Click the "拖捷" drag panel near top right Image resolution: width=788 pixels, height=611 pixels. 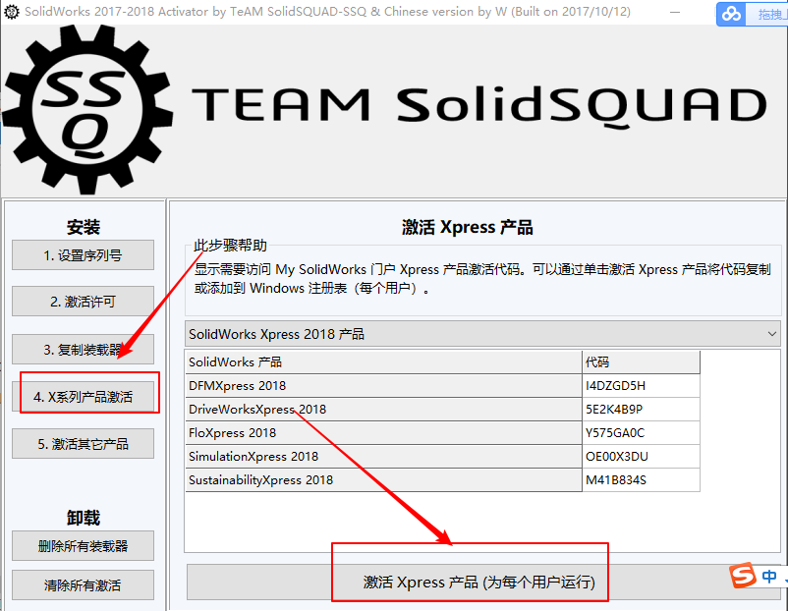[x=771, y=12]
